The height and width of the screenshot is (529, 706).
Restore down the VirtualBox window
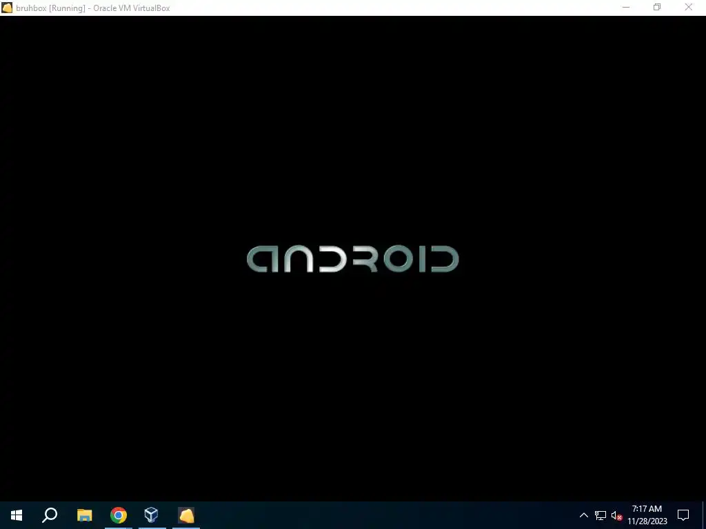point(657,7)
